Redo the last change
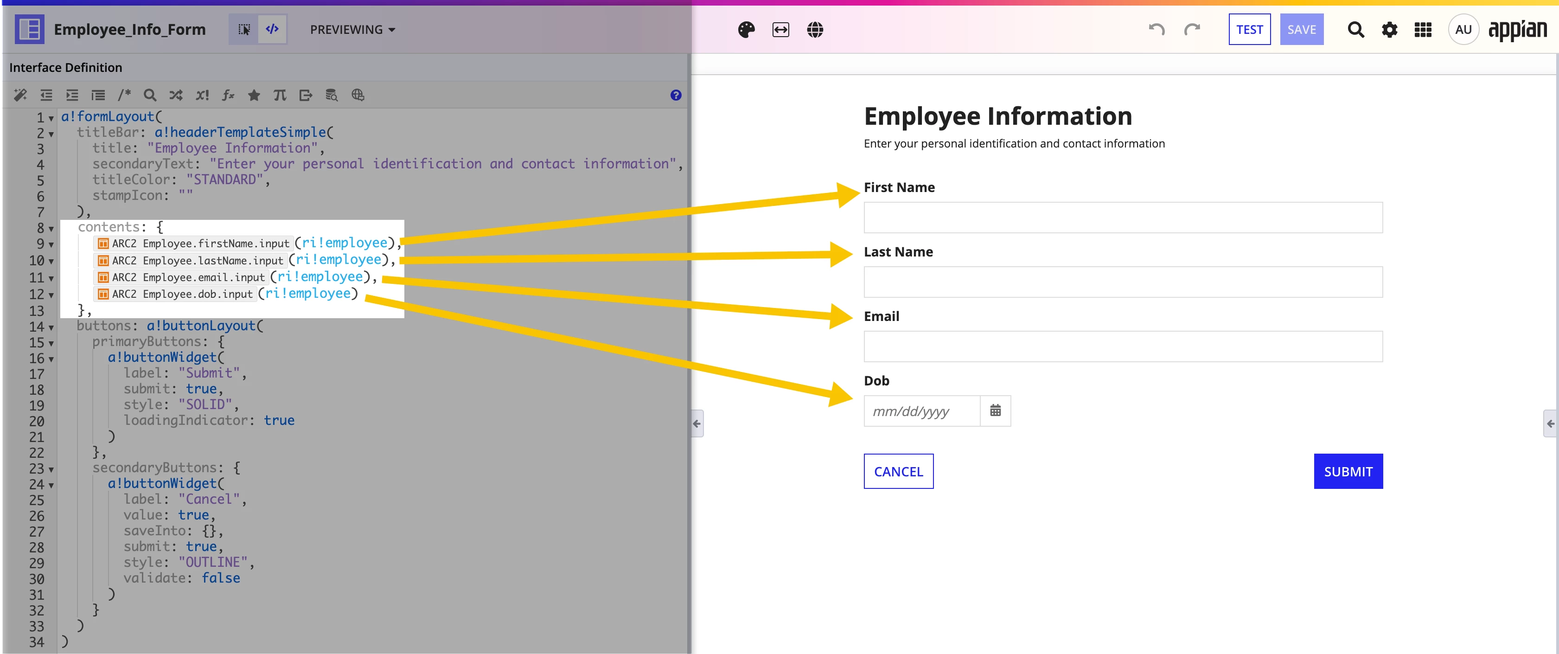The width and height of the screenshot is (1559, 654). point(1192,30)
